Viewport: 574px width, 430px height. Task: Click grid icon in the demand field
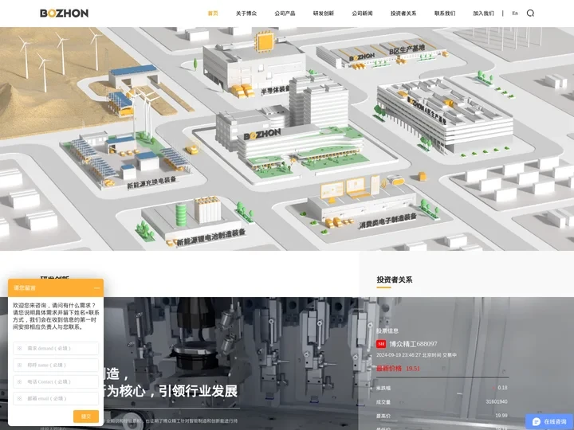pyautogui.click(x=19, y=349)
